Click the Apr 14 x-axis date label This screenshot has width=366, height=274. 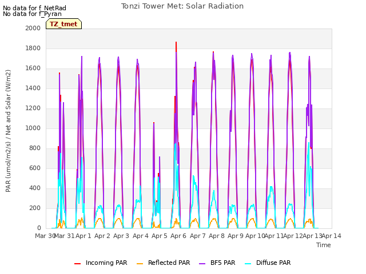pos(332,236)
